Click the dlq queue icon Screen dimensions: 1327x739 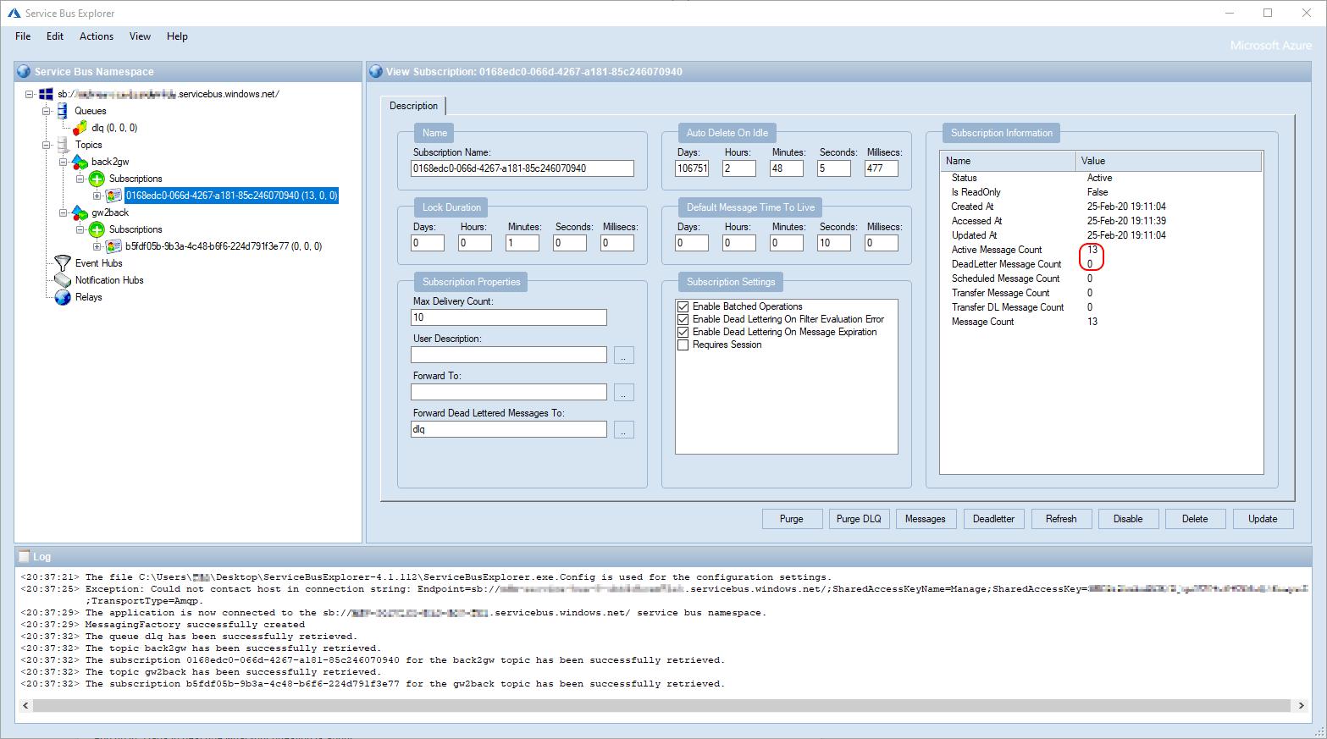(x=80, y=128)
